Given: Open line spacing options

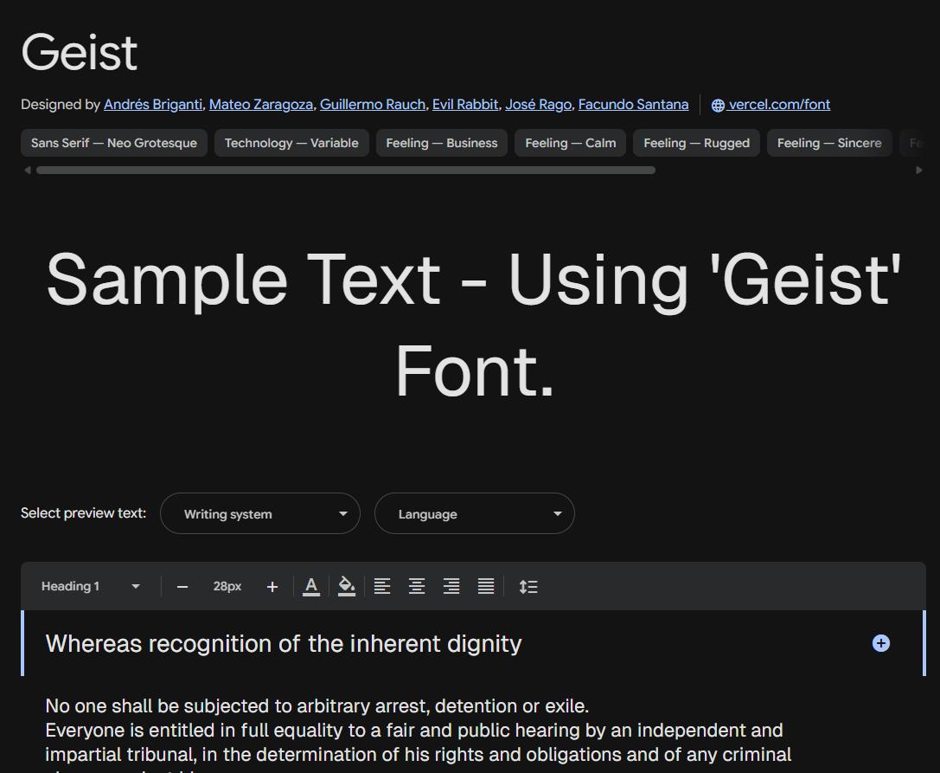Looking at the screenshot, I should click(528, 586).
